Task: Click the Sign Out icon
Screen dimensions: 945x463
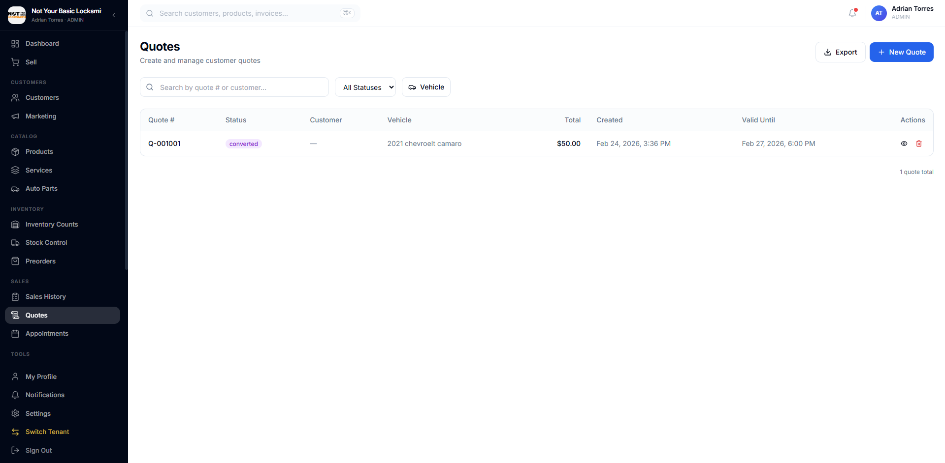Action: click(15, 451)
